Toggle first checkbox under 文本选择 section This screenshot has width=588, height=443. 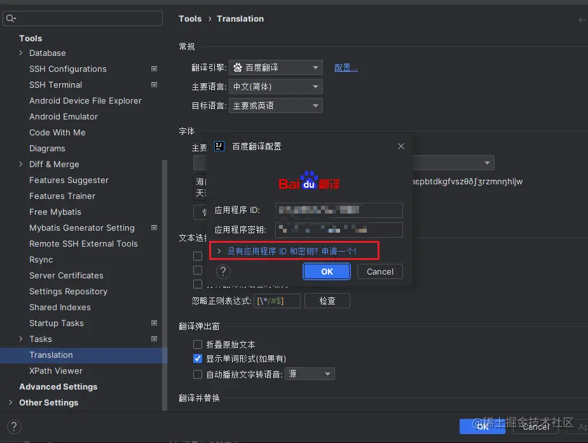198,256
